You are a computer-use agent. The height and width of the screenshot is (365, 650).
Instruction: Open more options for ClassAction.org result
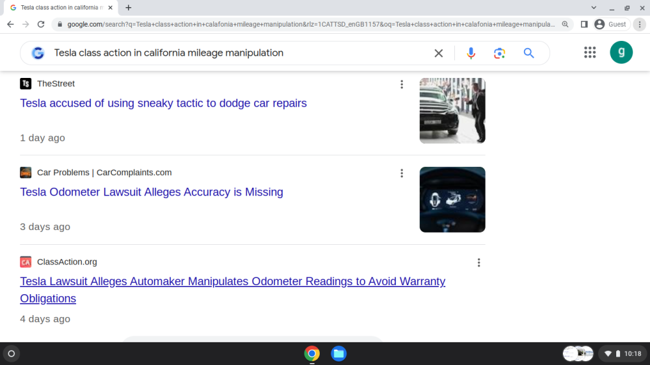[479, 262]
